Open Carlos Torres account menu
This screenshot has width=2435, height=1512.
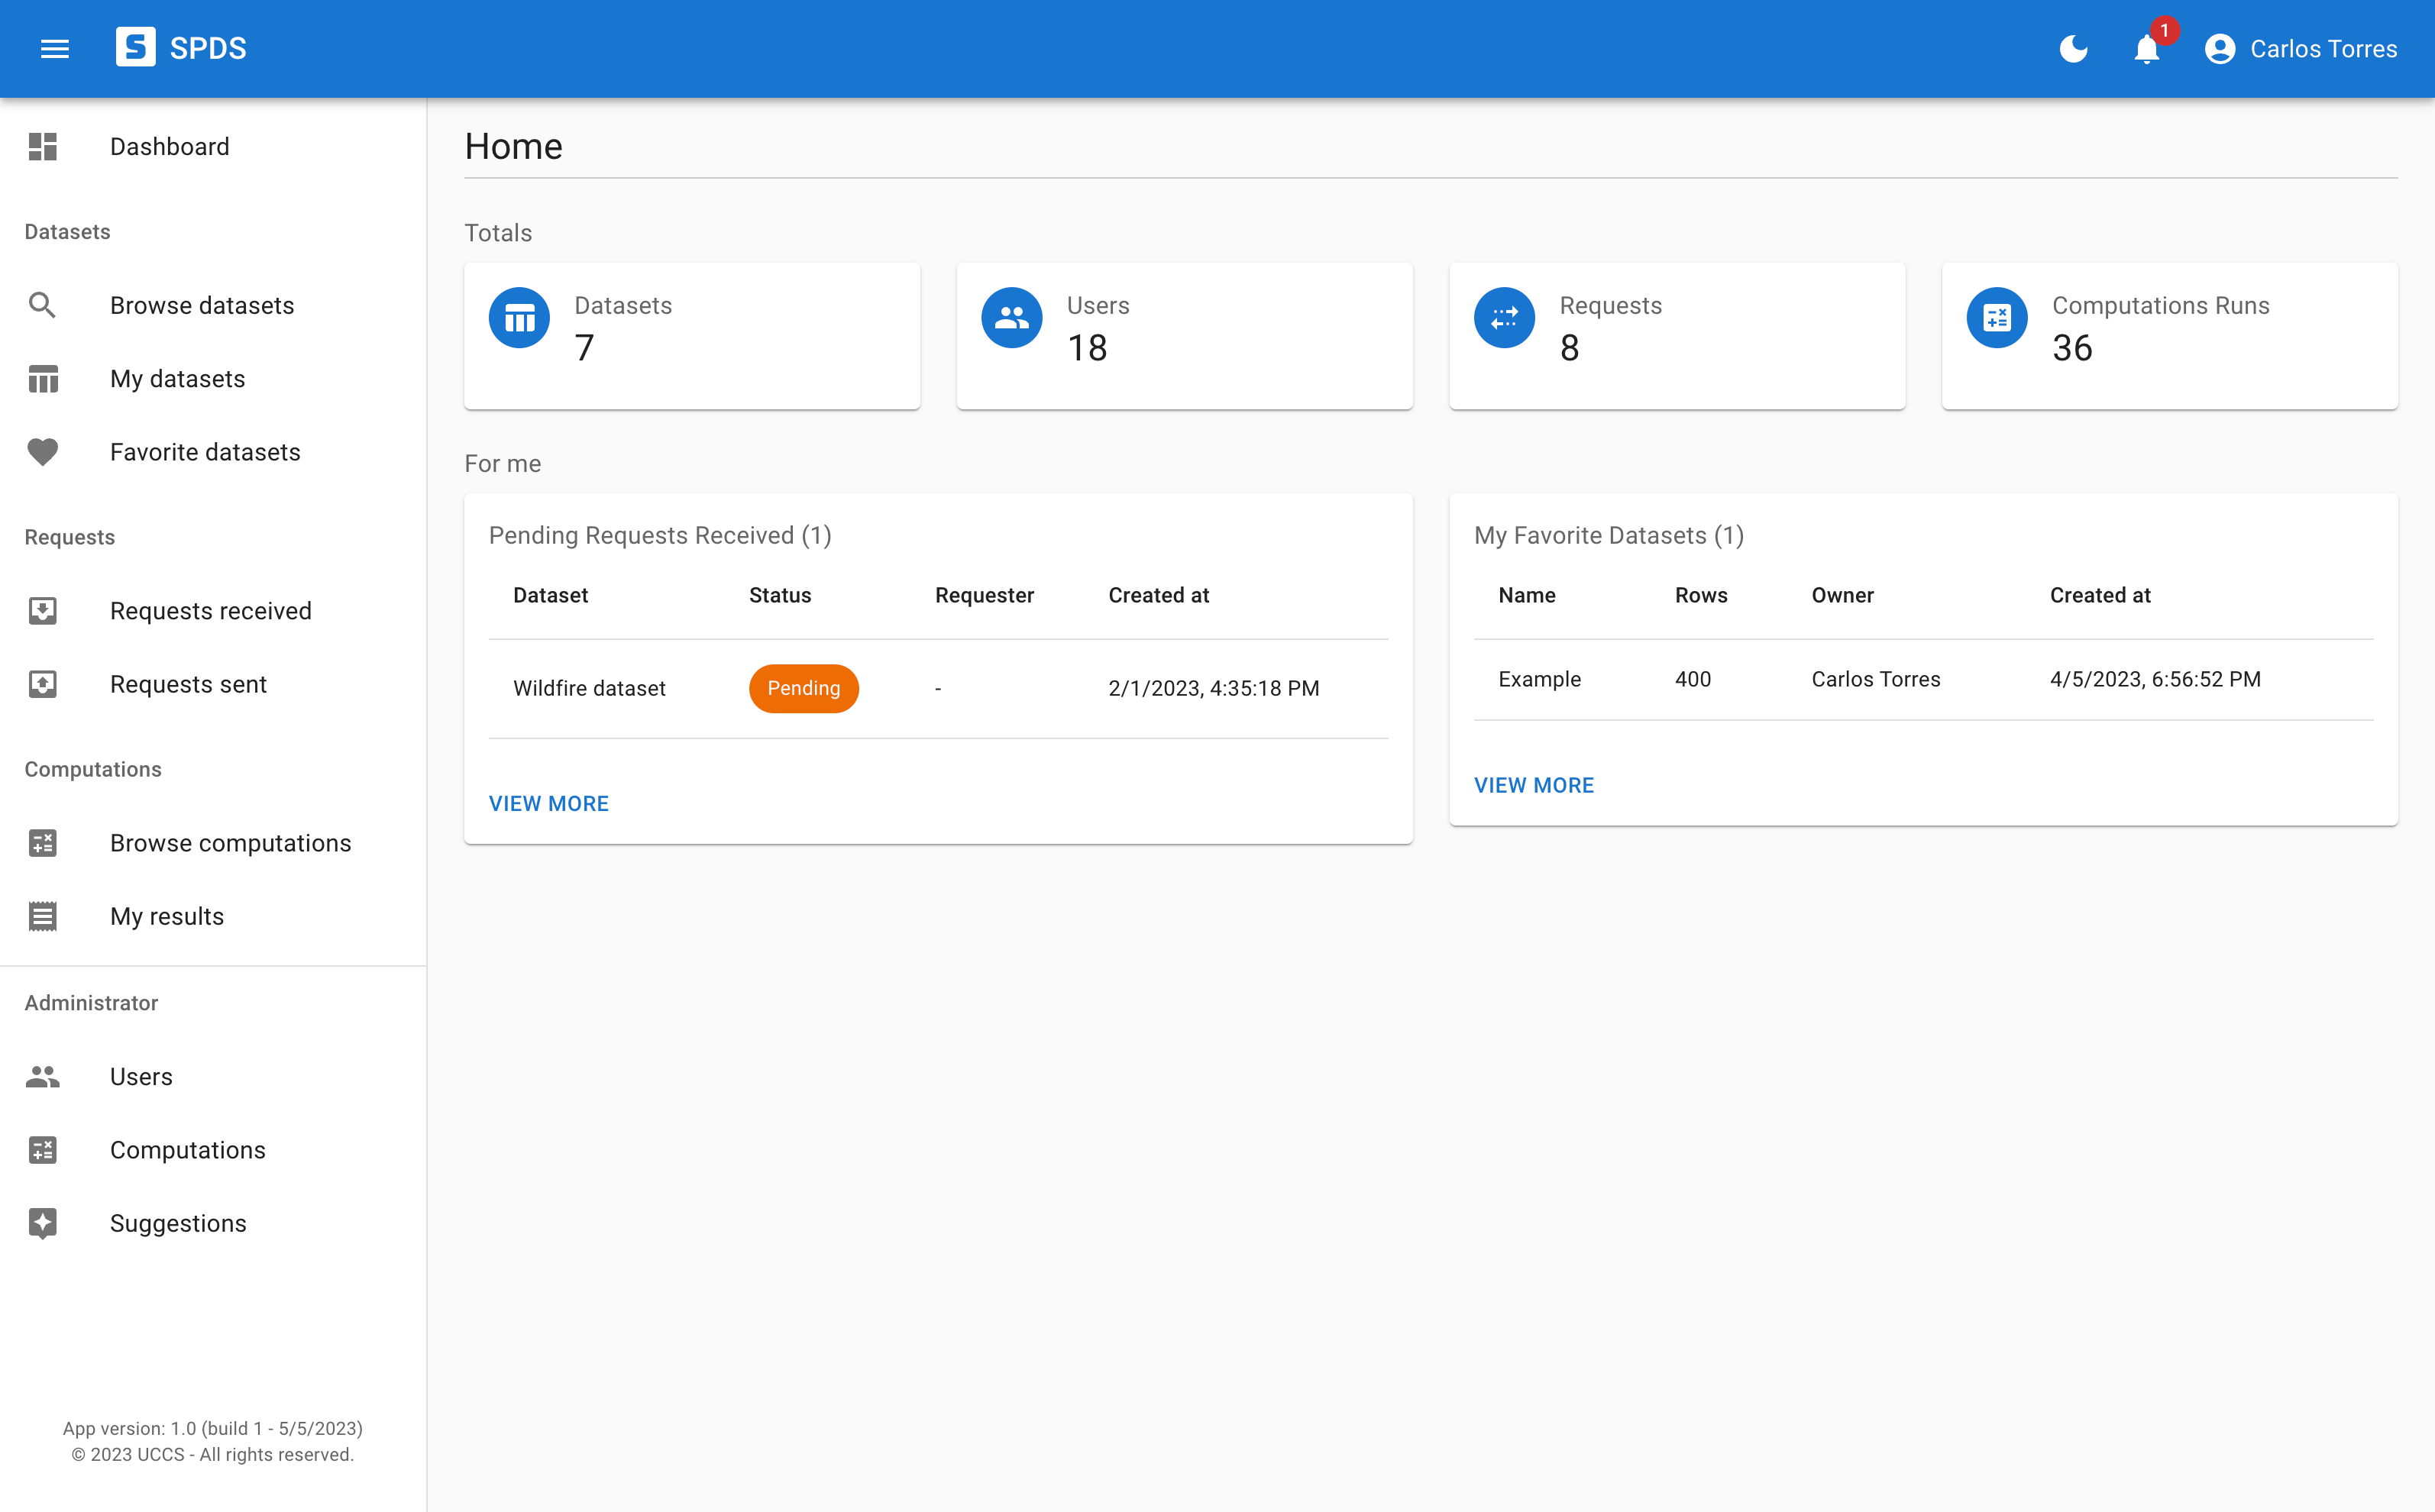pyautogui.click(x=2300, y=49)
